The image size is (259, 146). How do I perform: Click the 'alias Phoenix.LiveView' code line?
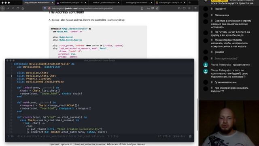(34, 79)
